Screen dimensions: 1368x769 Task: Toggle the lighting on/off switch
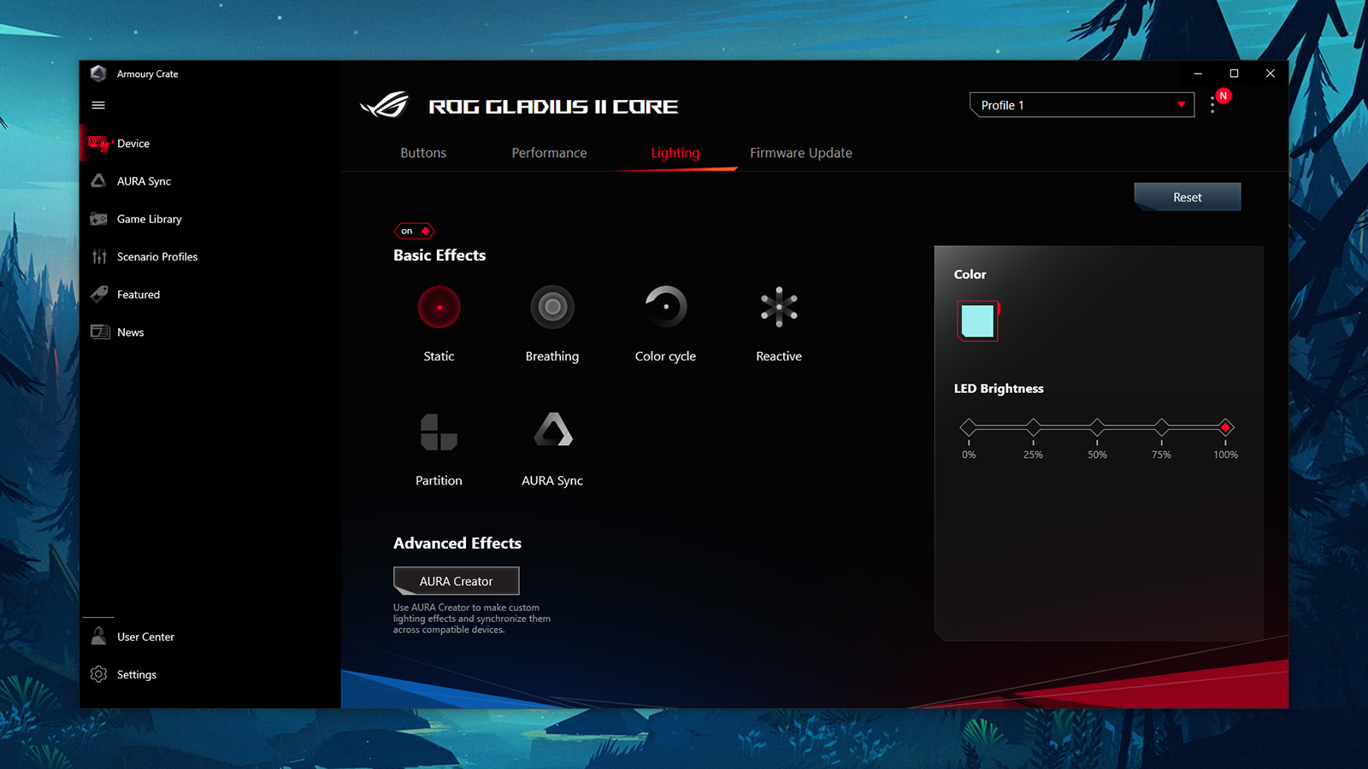point(415,231)
